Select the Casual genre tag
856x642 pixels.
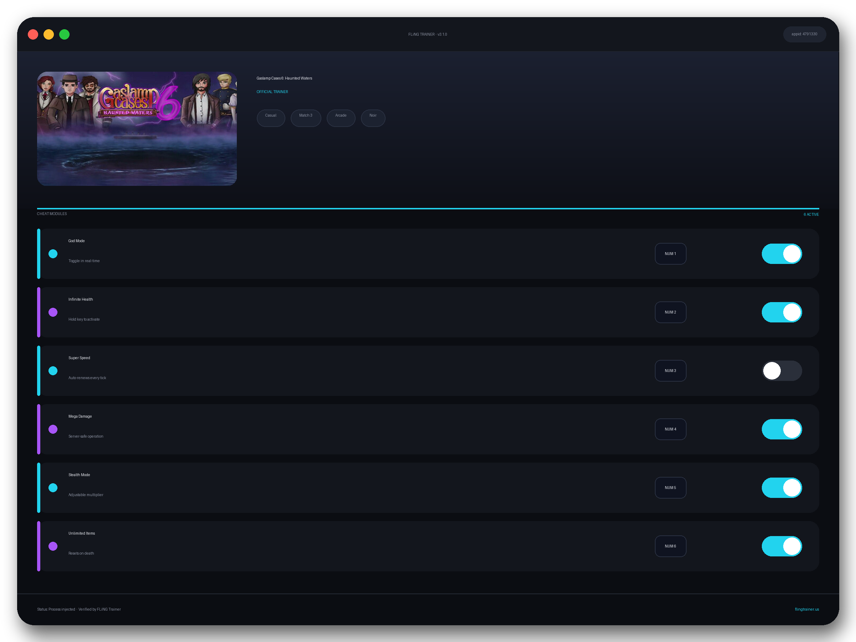coord(271,118)
